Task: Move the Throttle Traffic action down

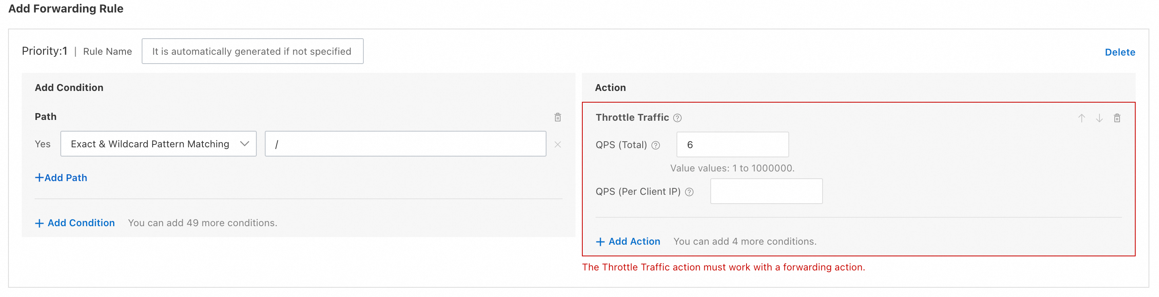Action: click(x=1099, y=118)
